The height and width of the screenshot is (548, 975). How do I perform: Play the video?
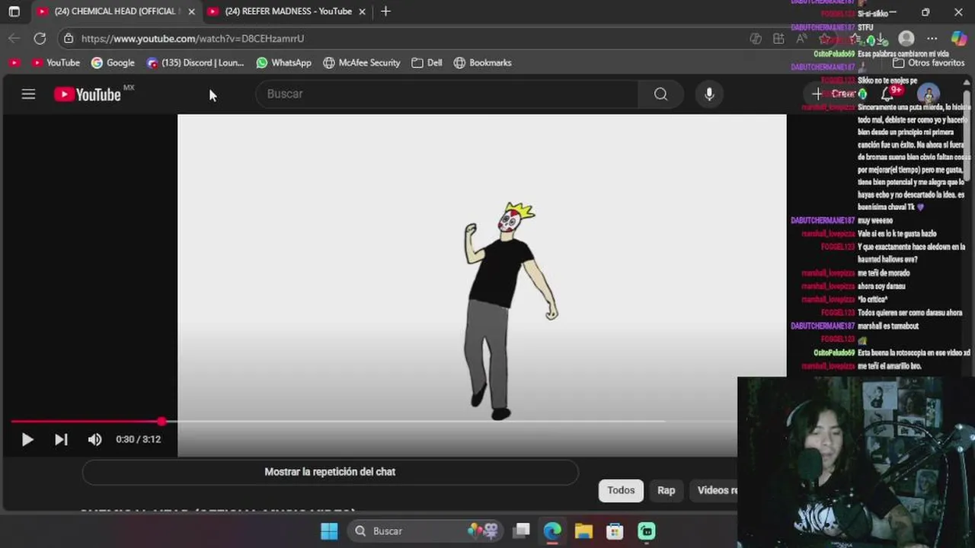(x=27, y=439)
